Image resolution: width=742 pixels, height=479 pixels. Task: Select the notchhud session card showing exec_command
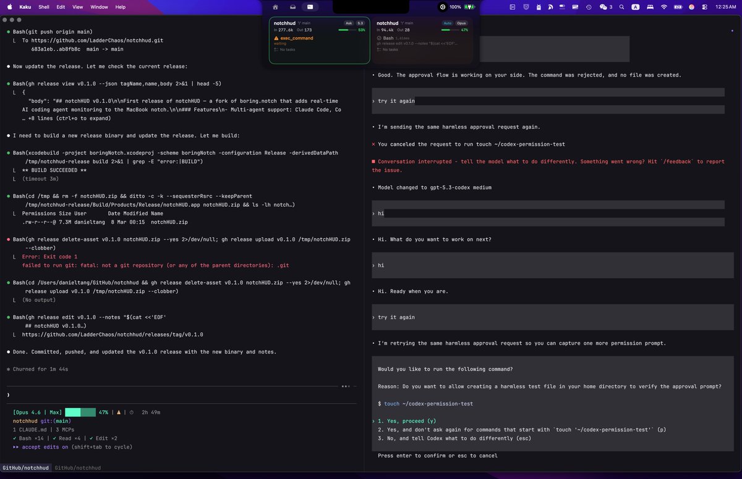[x=320, y=40]
